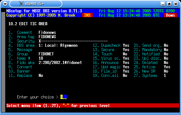This screenshot has height=115, width=181.
Task: Toggle the Dupecheck Yes setting
Action: click(x=126, y=46)
